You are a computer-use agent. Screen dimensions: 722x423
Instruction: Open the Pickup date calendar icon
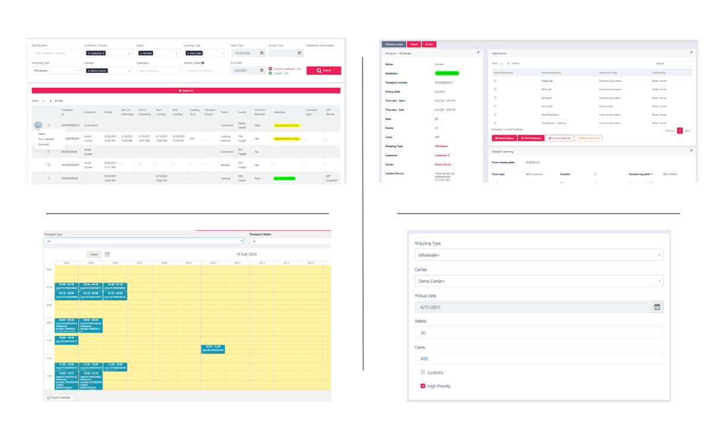[657, 307]
